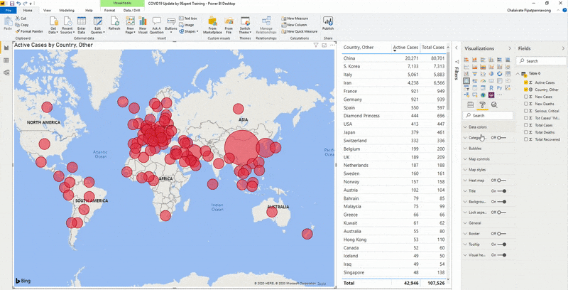Open the File tab
568x290 pixels.
[8, 11]
